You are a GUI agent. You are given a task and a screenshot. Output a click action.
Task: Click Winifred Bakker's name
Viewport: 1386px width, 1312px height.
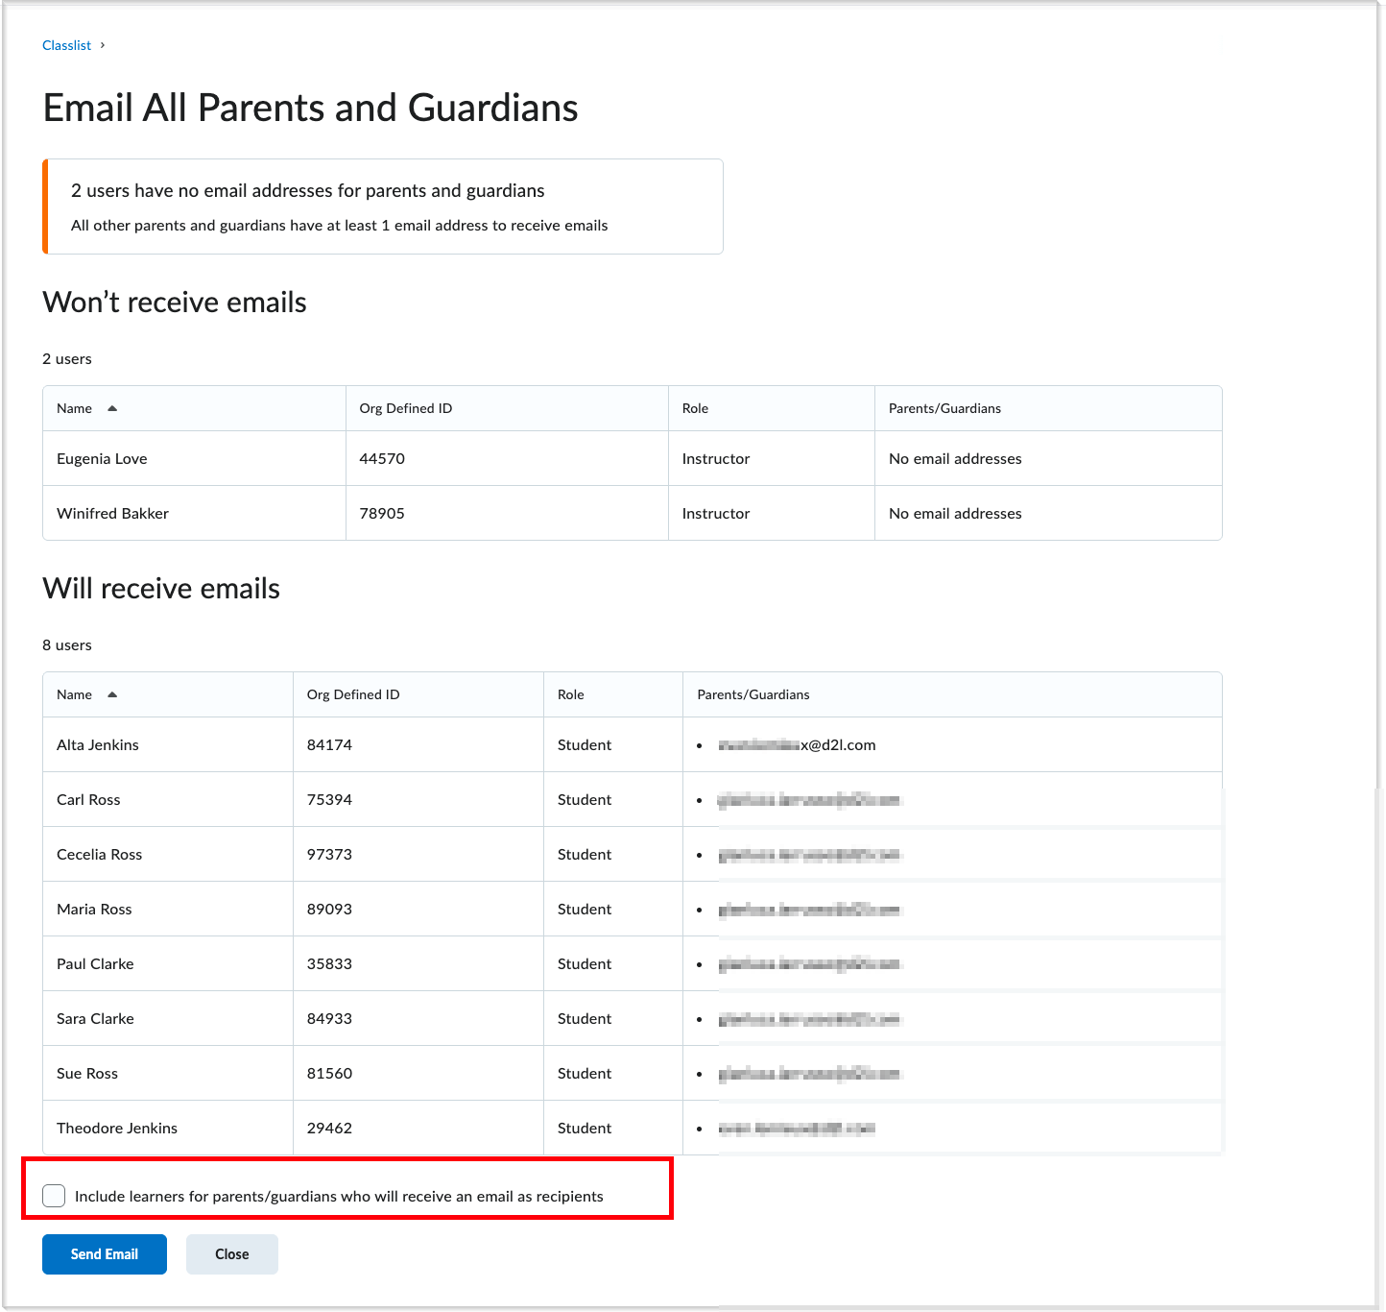click(112, 513)
